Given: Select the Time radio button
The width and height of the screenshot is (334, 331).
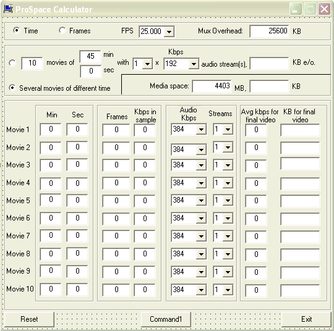Looking at the screenshot, I should coord(17,30).
